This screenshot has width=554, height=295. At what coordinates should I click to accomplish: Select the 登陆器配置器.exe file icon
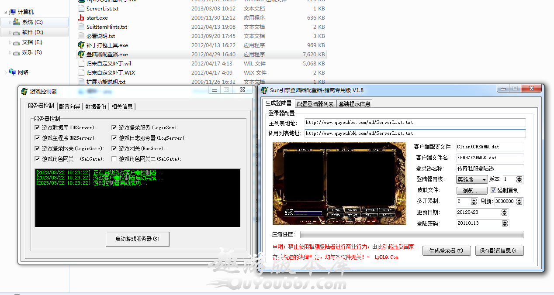pyautogui.click(x=81, y=55)
